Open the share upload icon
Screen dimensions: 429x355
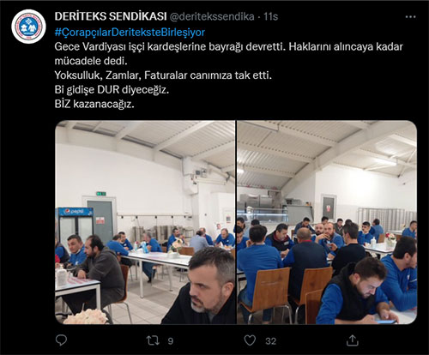click(353, 340)
